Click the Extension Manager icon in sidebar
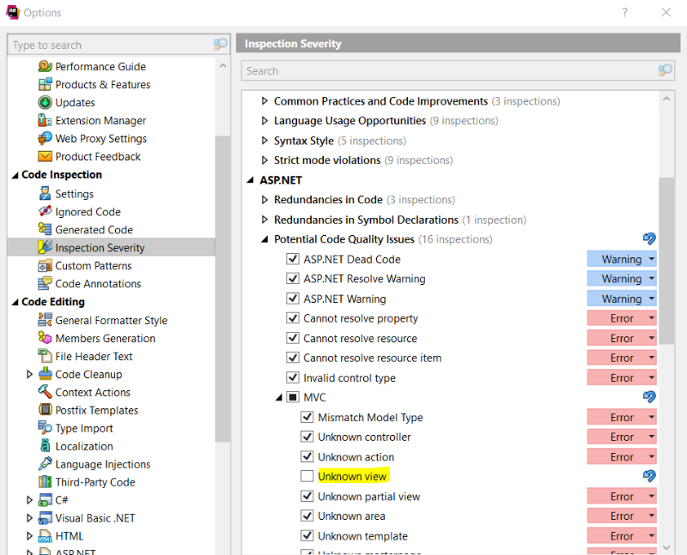The image size is (687, 555). (46, 121)
